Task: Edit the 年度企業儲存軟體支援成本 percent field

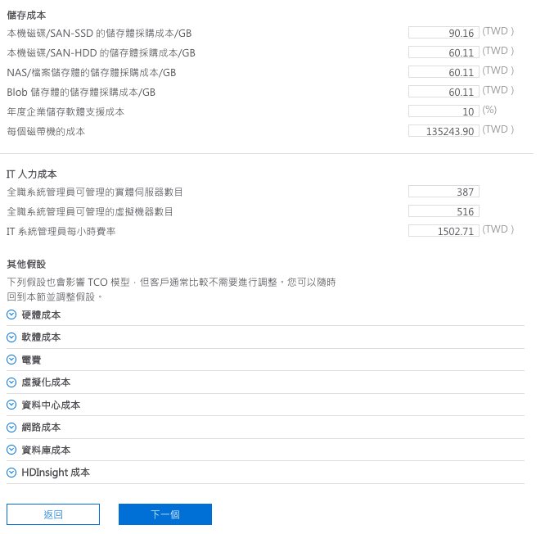Action: coord(444,111)
